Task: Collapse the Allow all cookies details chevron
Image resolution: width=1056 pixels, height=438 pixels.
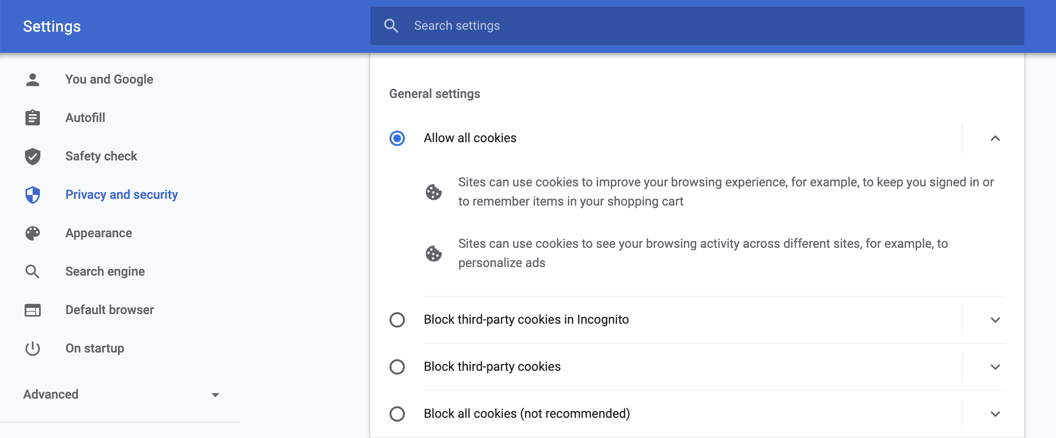Action: [995, 138]
